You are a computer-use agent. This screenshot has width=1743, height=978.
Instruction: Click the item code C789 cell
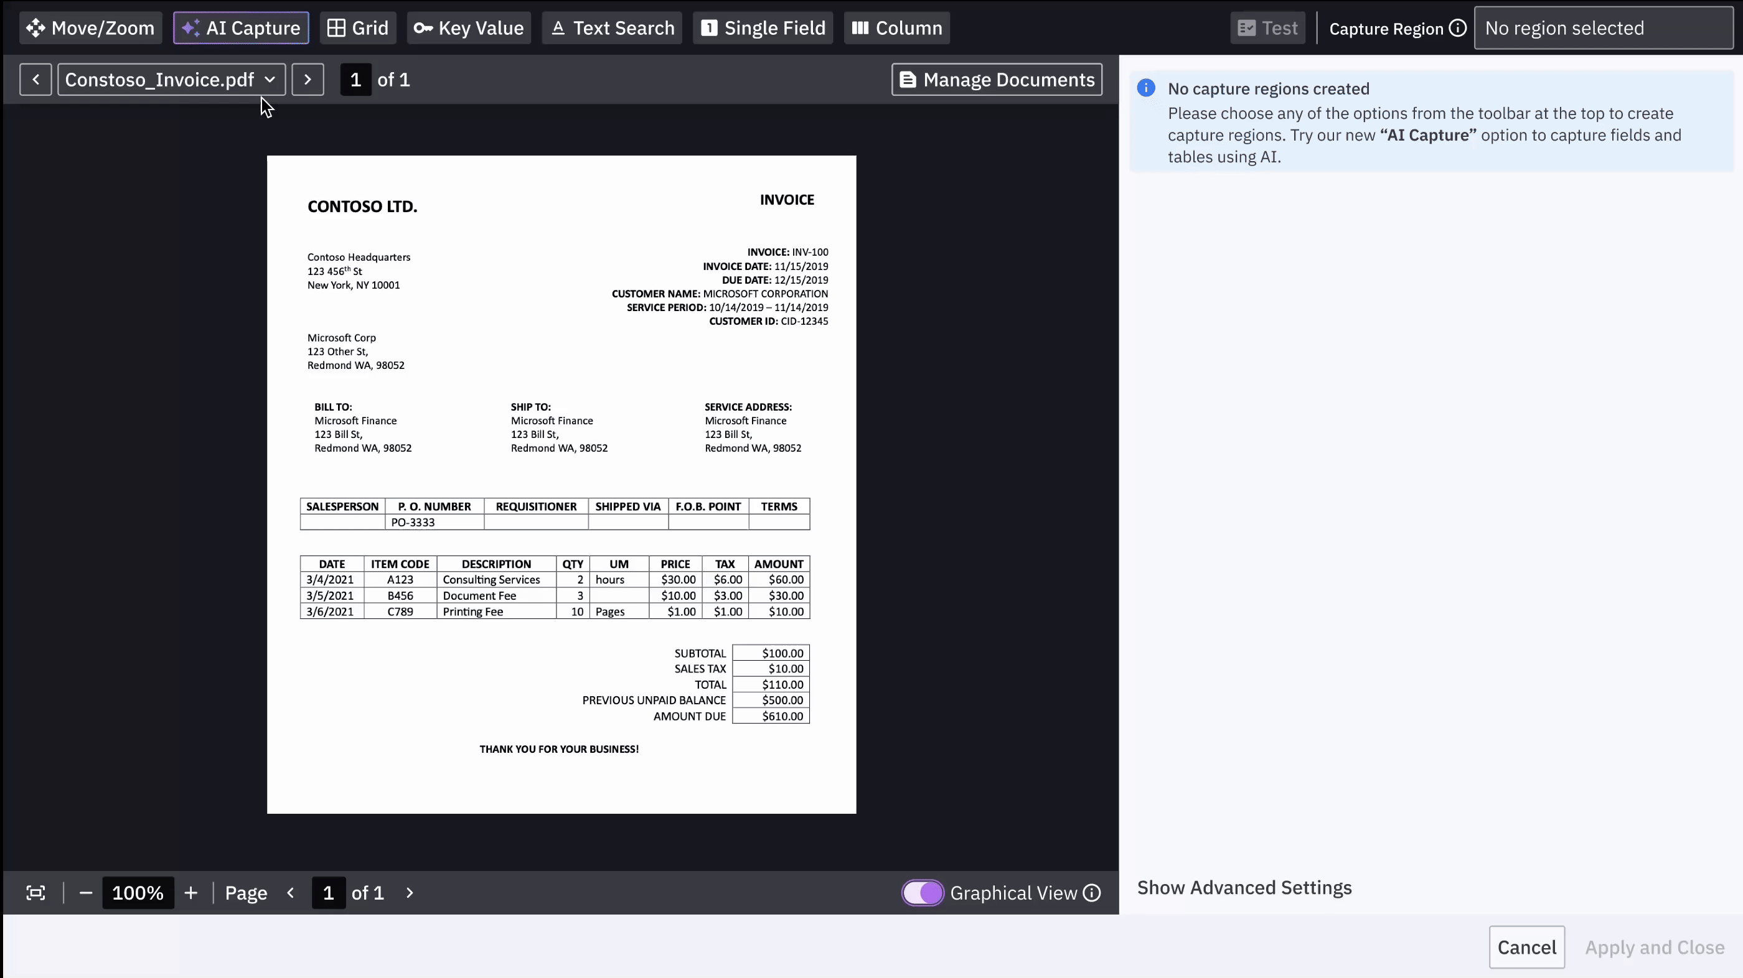click(400, 612)
